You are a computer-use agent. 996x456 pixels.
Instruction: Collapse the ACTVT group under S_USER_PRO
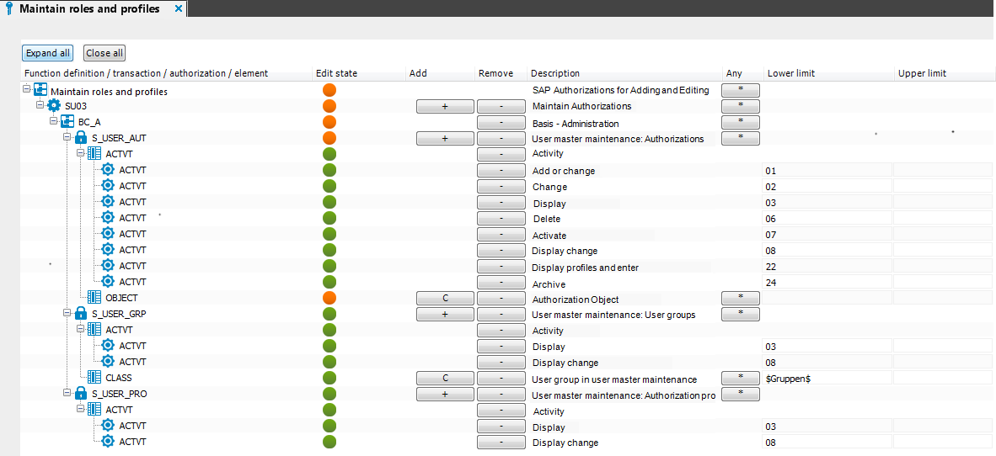[80, 409]
